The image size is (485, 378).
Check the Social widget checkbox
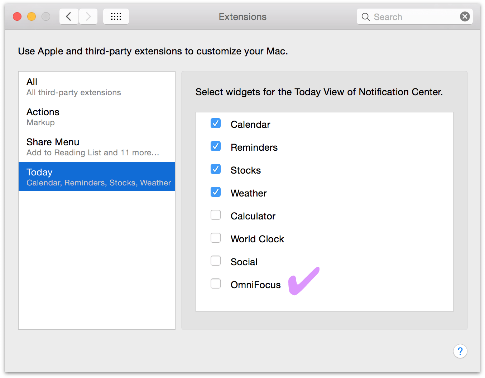point(216,261)
